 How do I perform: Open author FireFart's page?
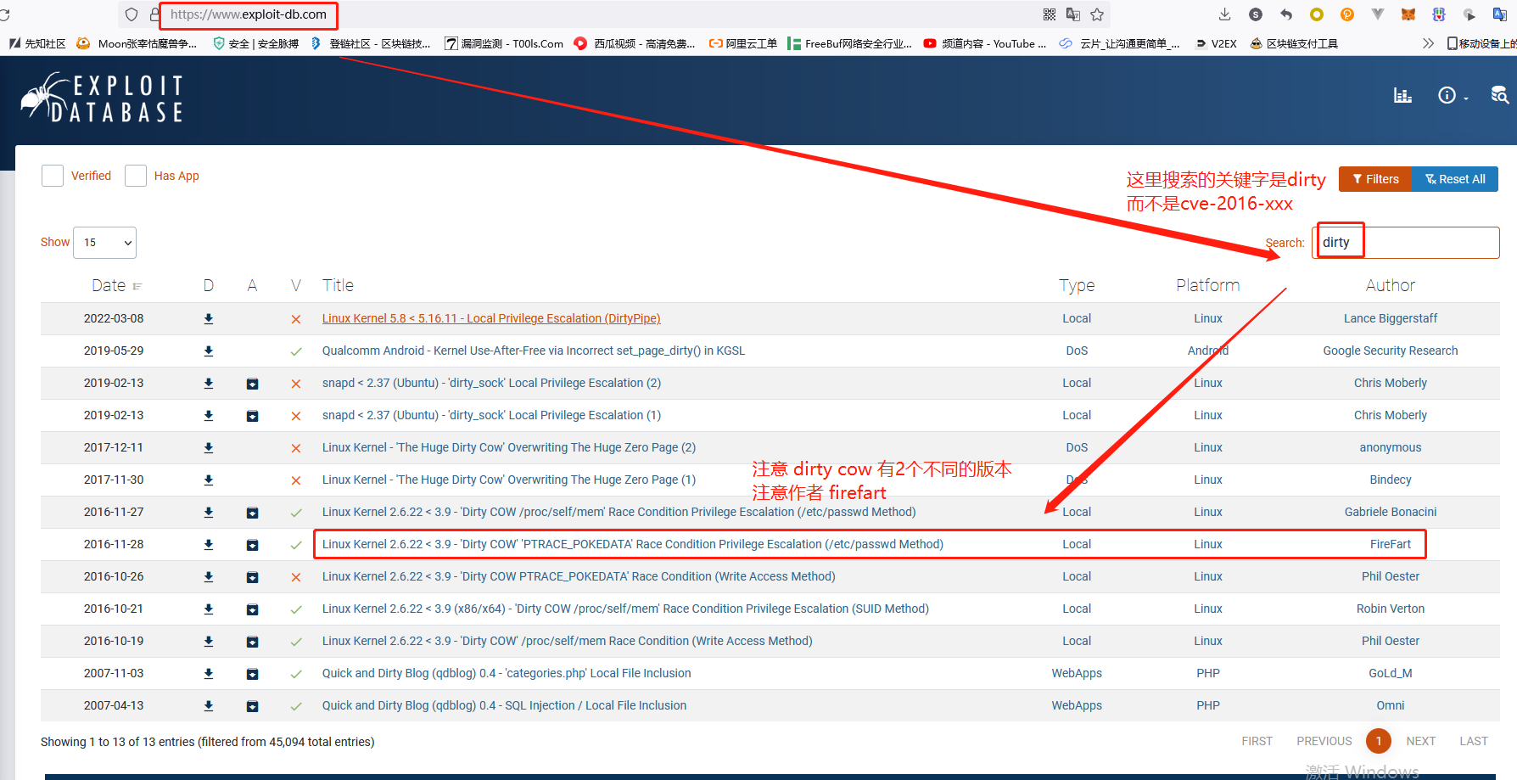click(1391, 545)
